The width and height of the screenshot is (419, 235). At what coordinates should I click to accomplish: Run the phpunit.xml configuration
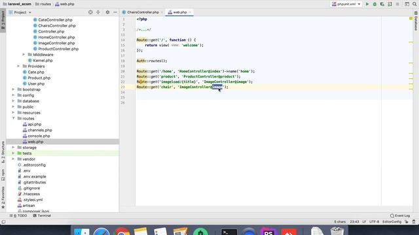[367, 4]
